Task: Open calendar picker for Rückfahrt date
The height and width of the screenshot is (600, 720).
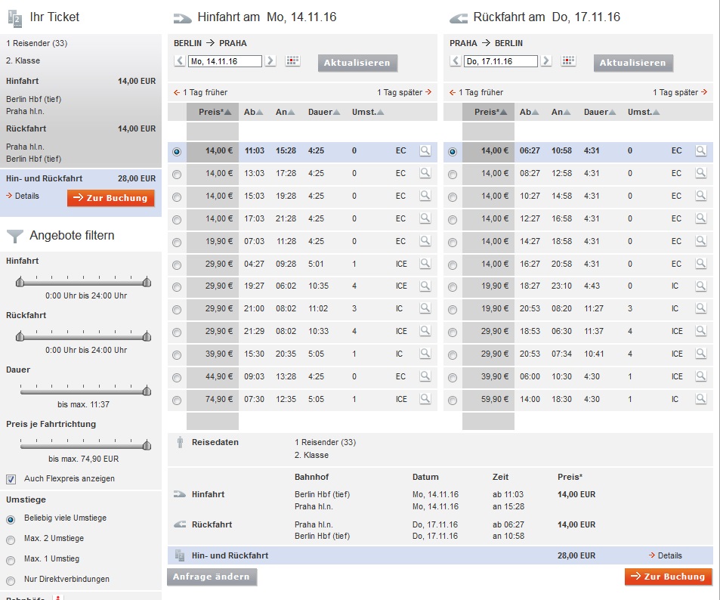Action: [568, 60]
